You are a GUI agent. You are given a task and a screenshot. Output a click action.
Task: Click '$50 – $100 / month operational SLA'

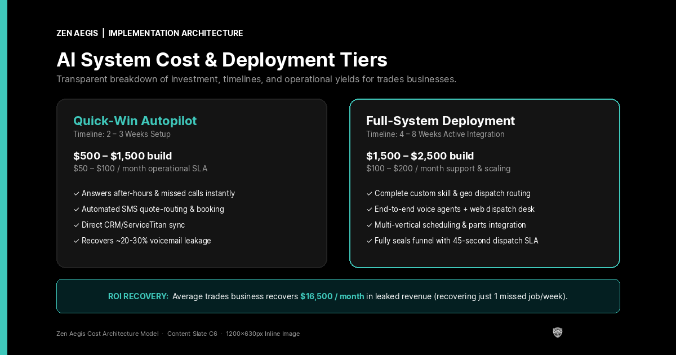(140, 168)
